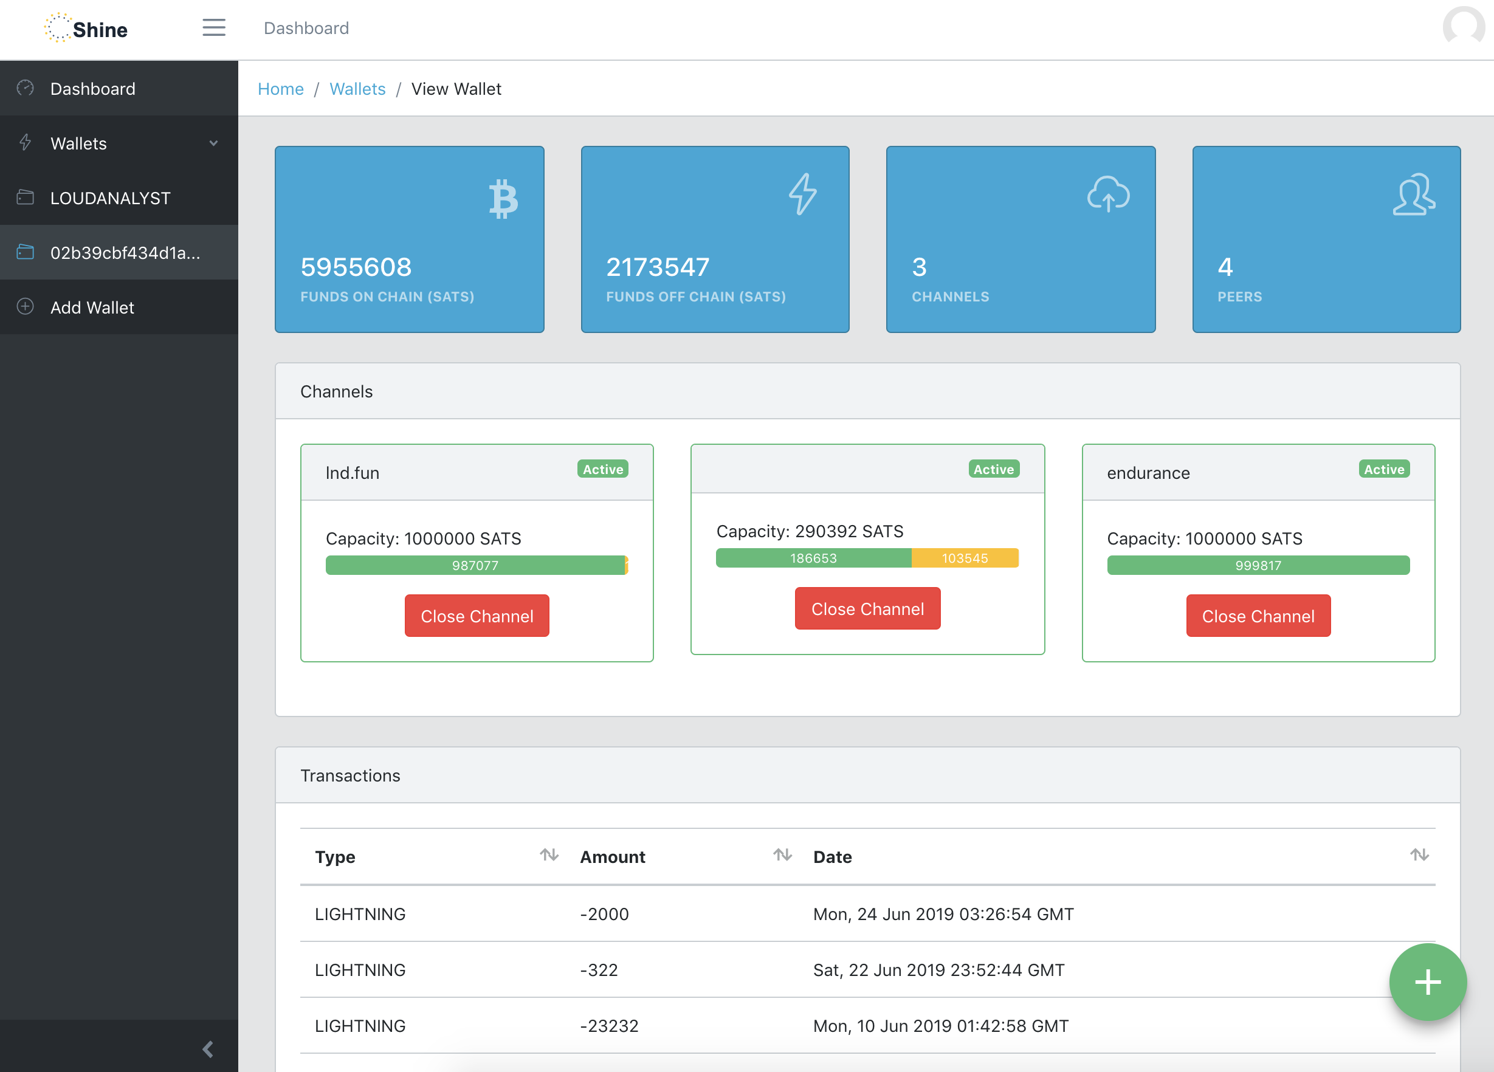Select the LOUDANALYST wallet in sidebar

pos(109,198)
